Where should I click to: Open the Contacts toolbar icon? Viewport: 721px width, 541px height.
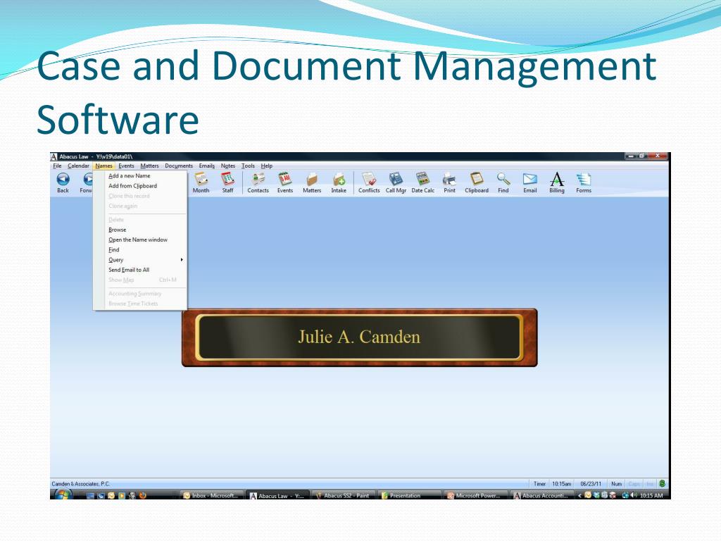[258, 180]
